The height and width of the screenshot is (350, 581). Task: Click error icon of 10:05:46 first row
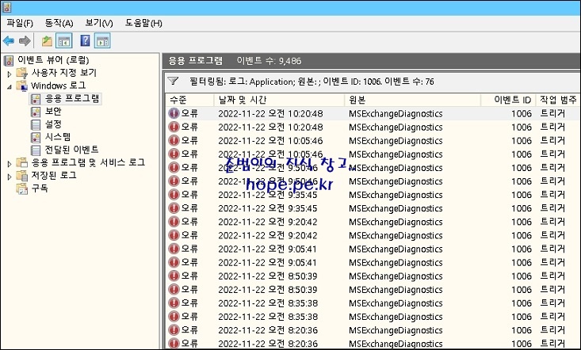pos(174,141)
